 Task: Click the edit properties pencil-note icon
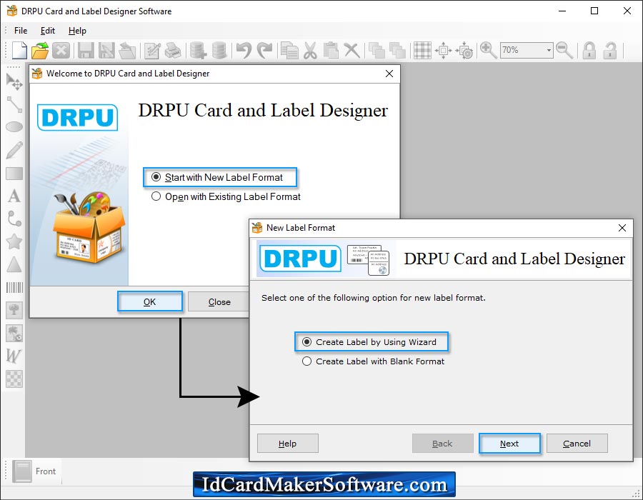click(152, 51)
